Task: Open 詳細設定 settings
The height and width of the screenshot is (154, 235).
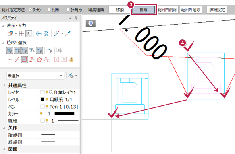Action: pos(217,10)
